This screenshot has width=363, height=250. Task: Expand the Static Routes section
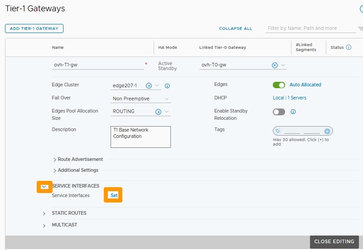44,213
